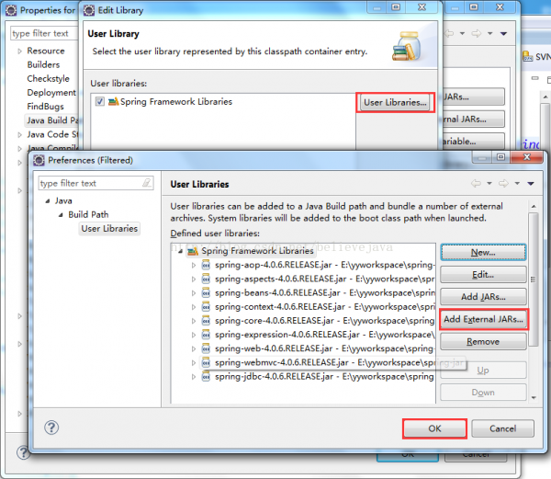Screen dimensions: 551x479
Task: Expand the spring-jdbc-4.0.6.RELEASE.jar entry
Action: point(194,377)
